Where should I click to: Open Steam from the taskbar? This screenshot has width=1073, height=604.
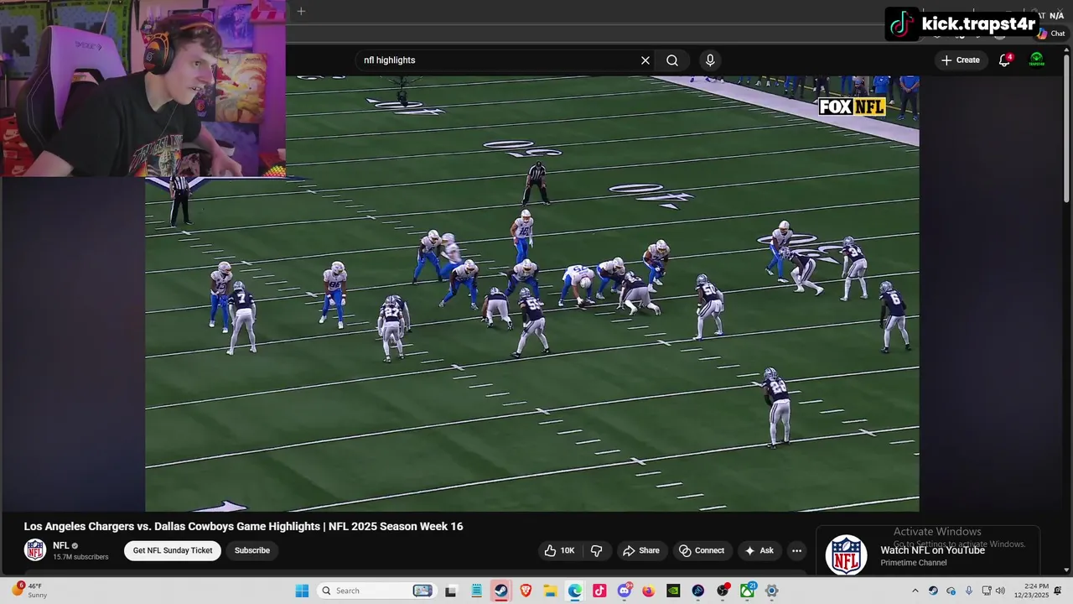pos(500,591)
